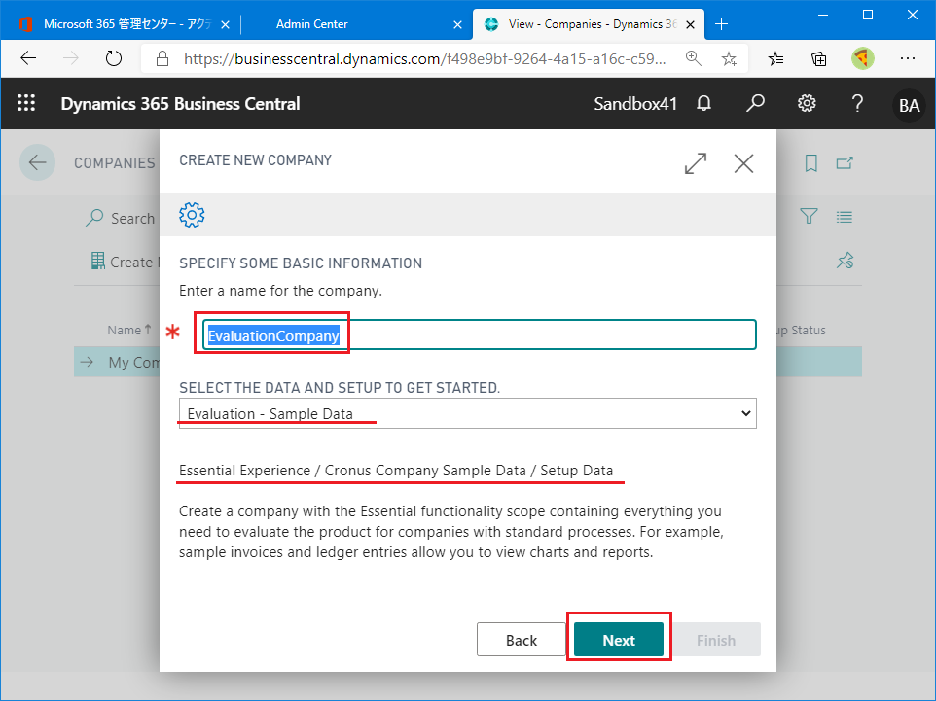Open Companies page in new window
This screenshot has width=936, height=701.
pyautogui.click(x=845, y=163)
